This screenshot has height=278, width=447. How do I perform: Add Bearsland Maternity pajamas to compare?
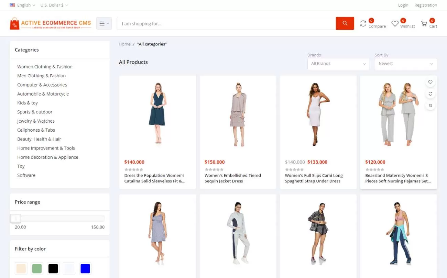pos(430,94)
